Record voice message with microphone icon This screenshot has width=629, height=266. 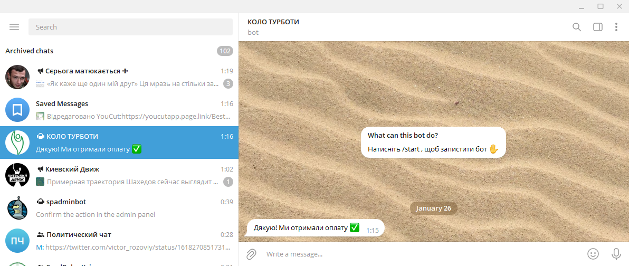[616, 253]
